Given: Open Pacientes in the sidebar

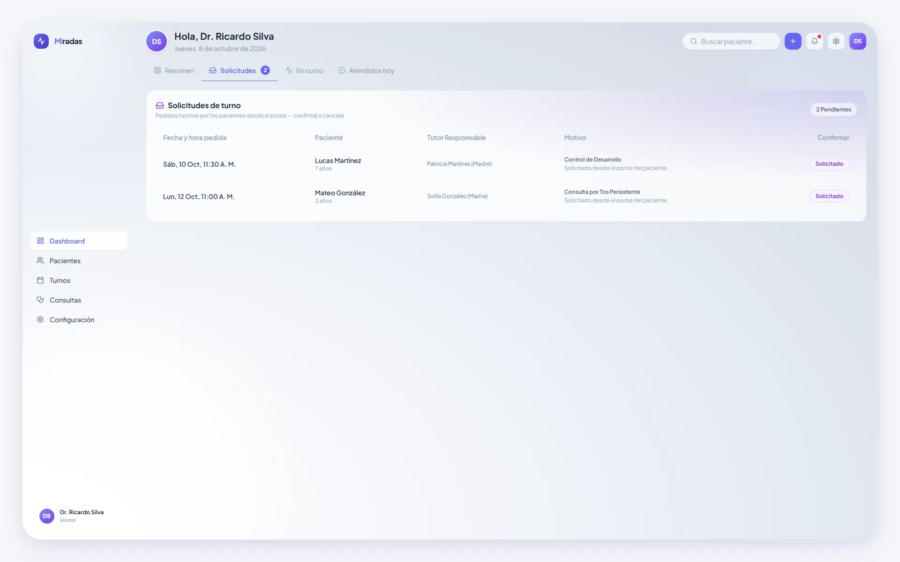Looking at the screenshot, I should [79, 260].
